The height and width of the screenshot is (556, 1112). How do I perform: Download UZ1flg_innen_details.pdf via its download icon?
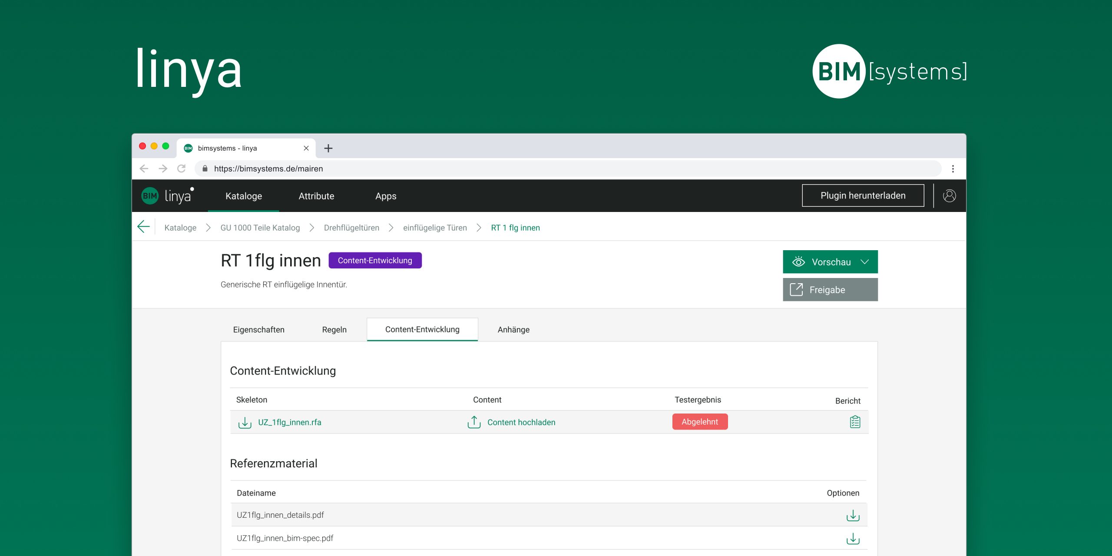click(x=853, y=515)
